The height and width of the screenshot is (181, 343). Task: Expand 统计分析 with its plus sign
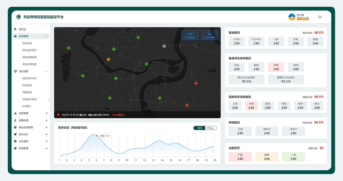(x=46, y=134)
